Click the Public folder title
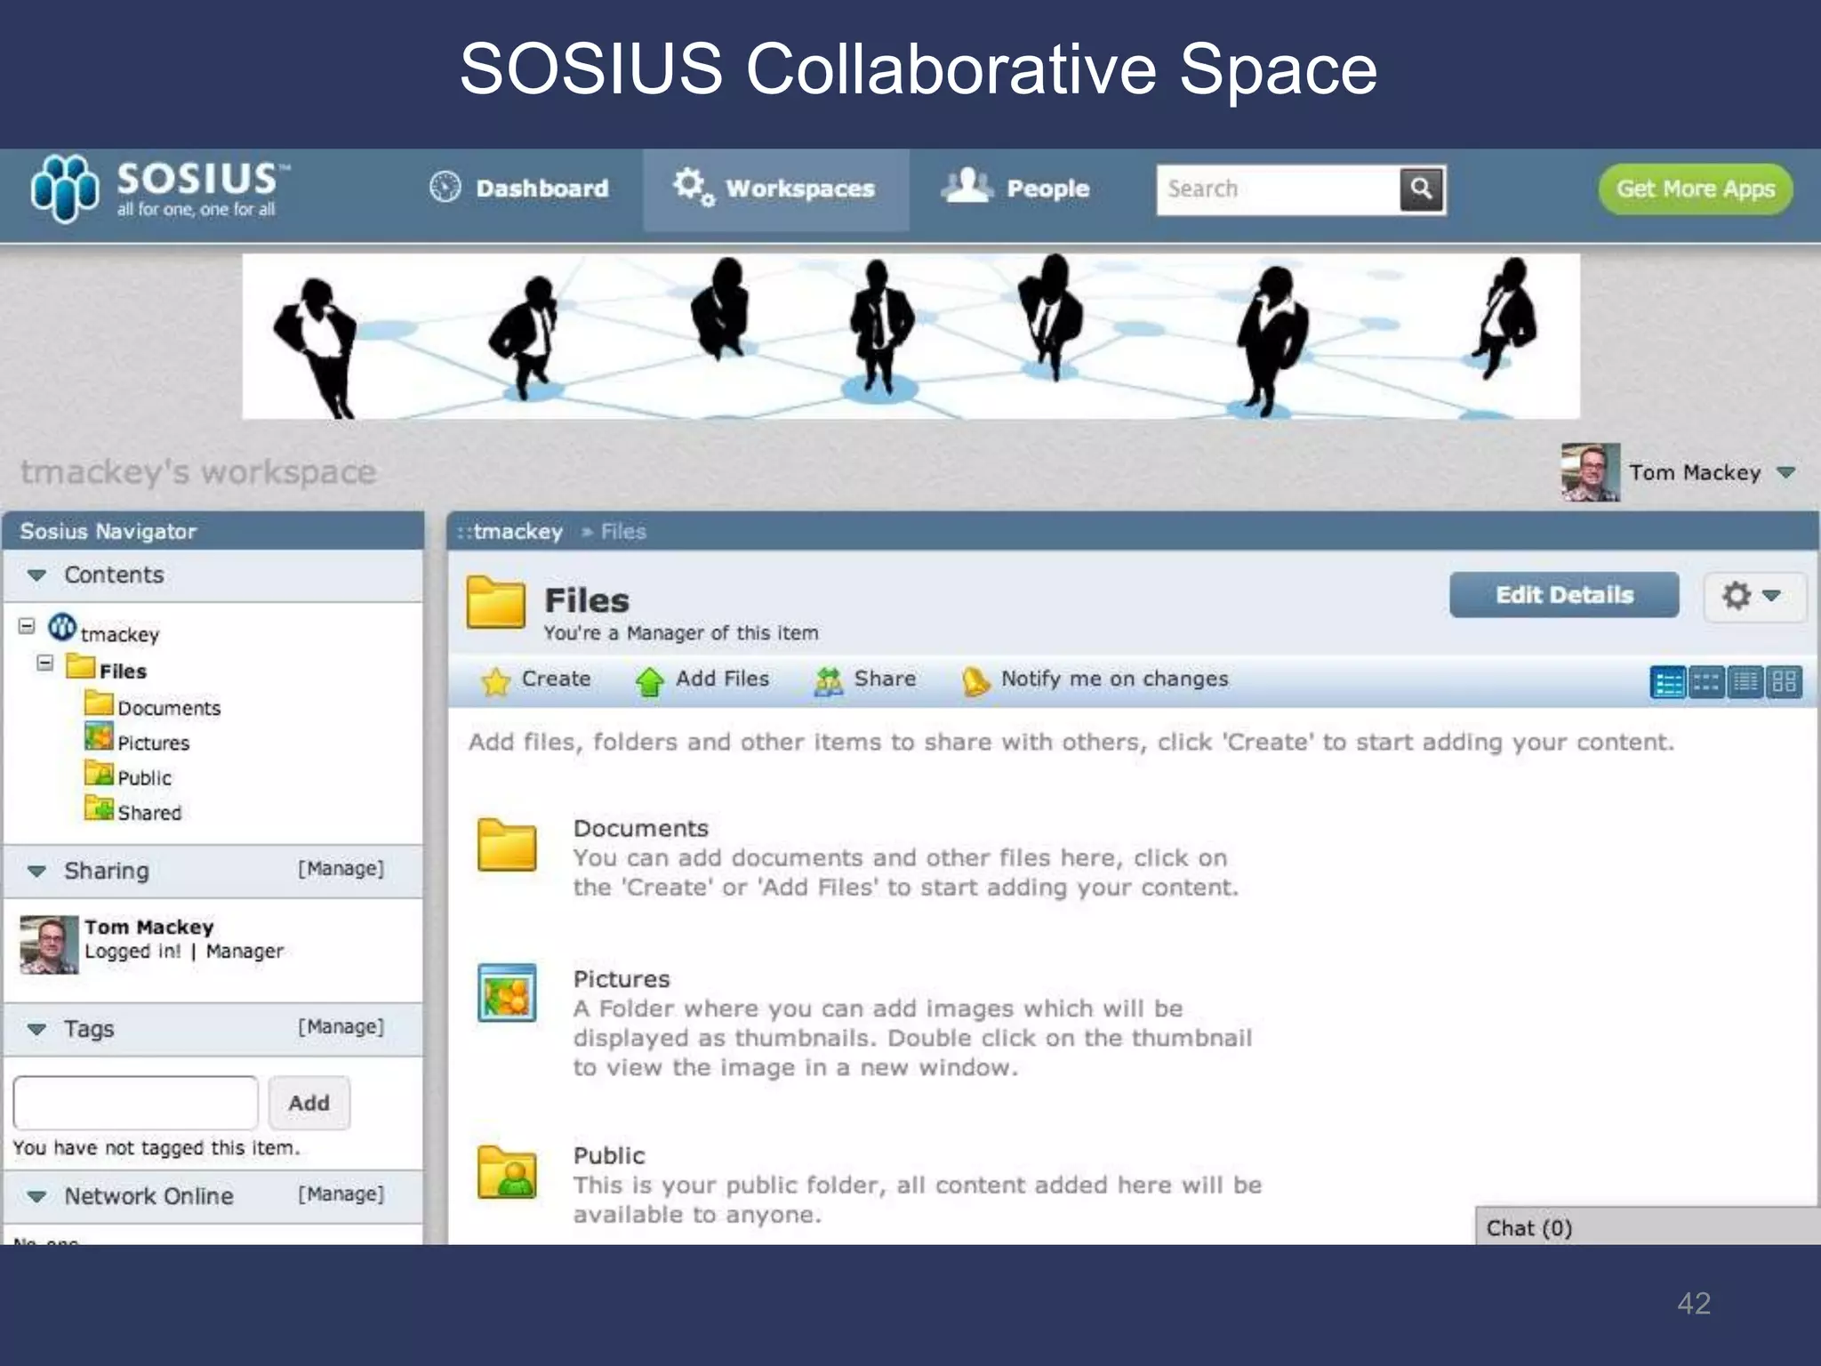This screenshot has width=1821, height=1366. point(609,1155)
